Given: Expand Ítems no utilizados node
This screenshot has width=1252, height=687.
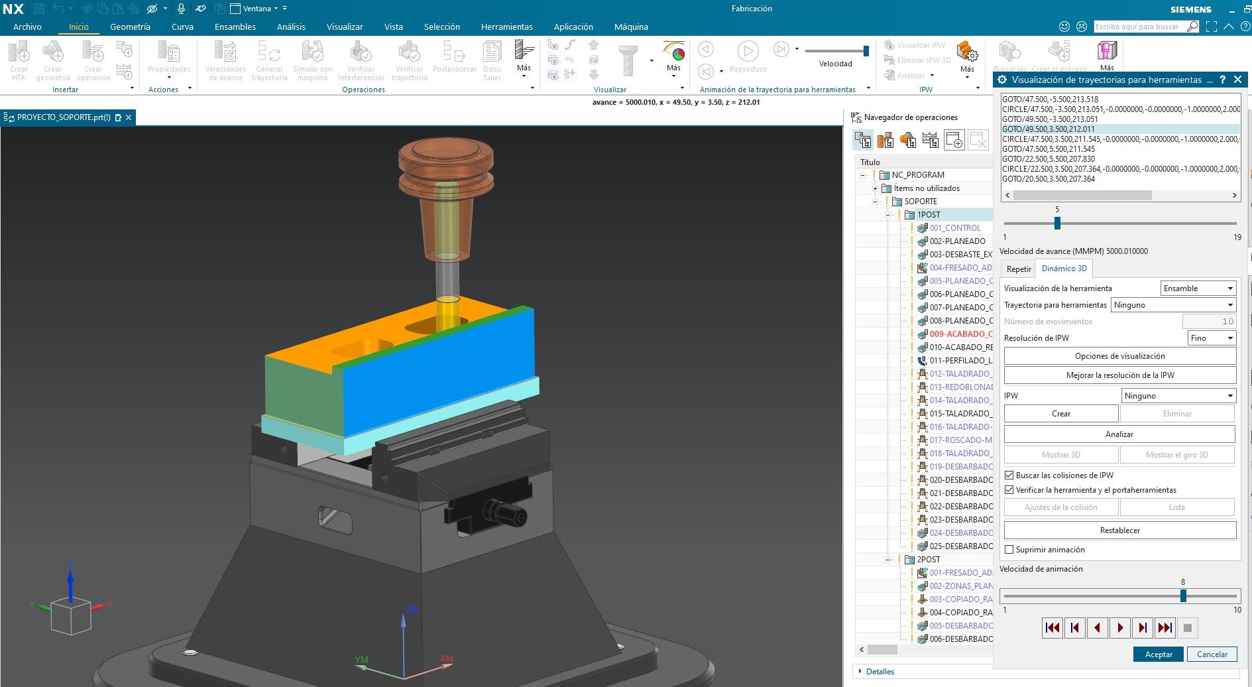Looking at the screenshot, I should click(x=876, y=188).
